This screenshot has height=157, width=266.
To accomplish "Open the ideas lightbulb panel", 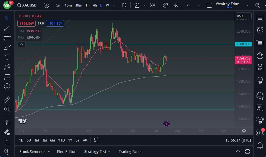I will click(x=260, y=80).
